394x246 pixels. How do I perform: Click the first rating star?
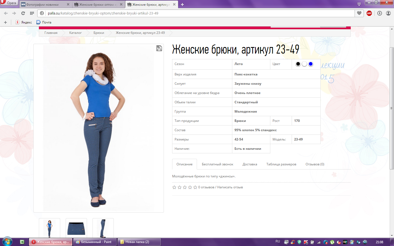tap(174, 187)
